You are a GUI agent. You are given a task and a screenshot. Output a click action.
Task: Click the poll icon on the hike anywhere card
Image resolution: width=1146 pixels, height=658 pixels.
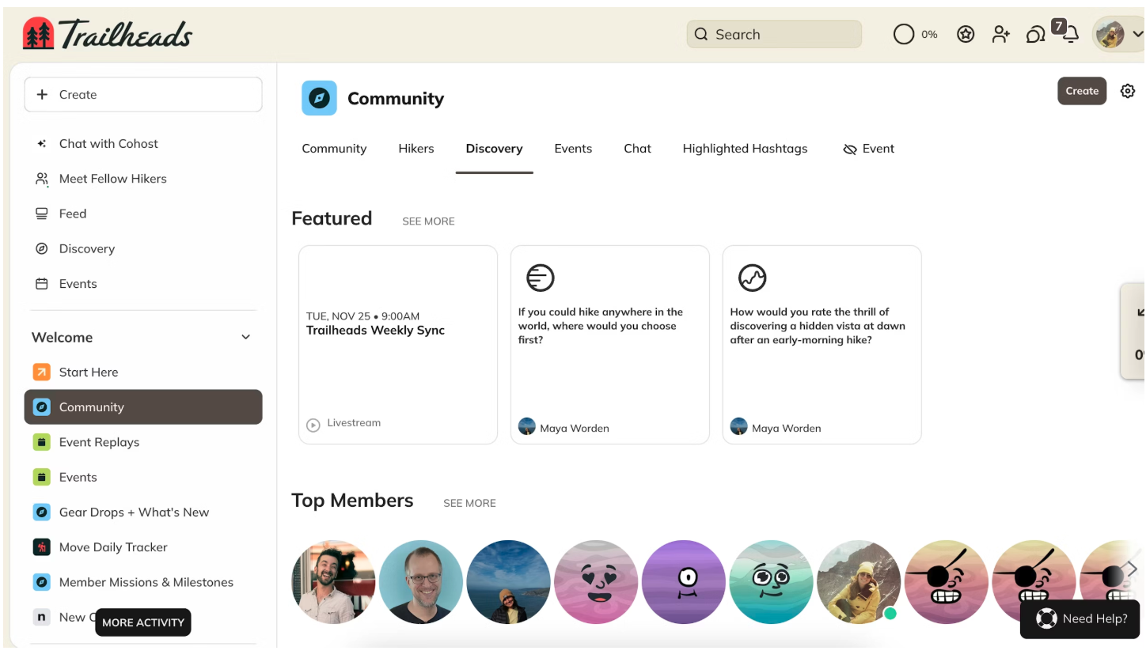pyautogui.click(x=540, y=278)
